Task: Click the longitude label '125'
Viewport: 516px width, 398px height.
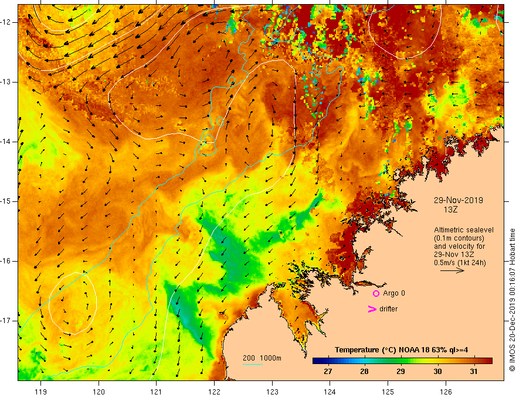Action: coord(388,392)
